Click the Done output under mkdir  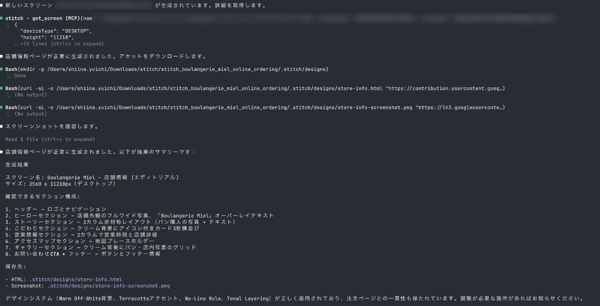click(x=20, y=76)
